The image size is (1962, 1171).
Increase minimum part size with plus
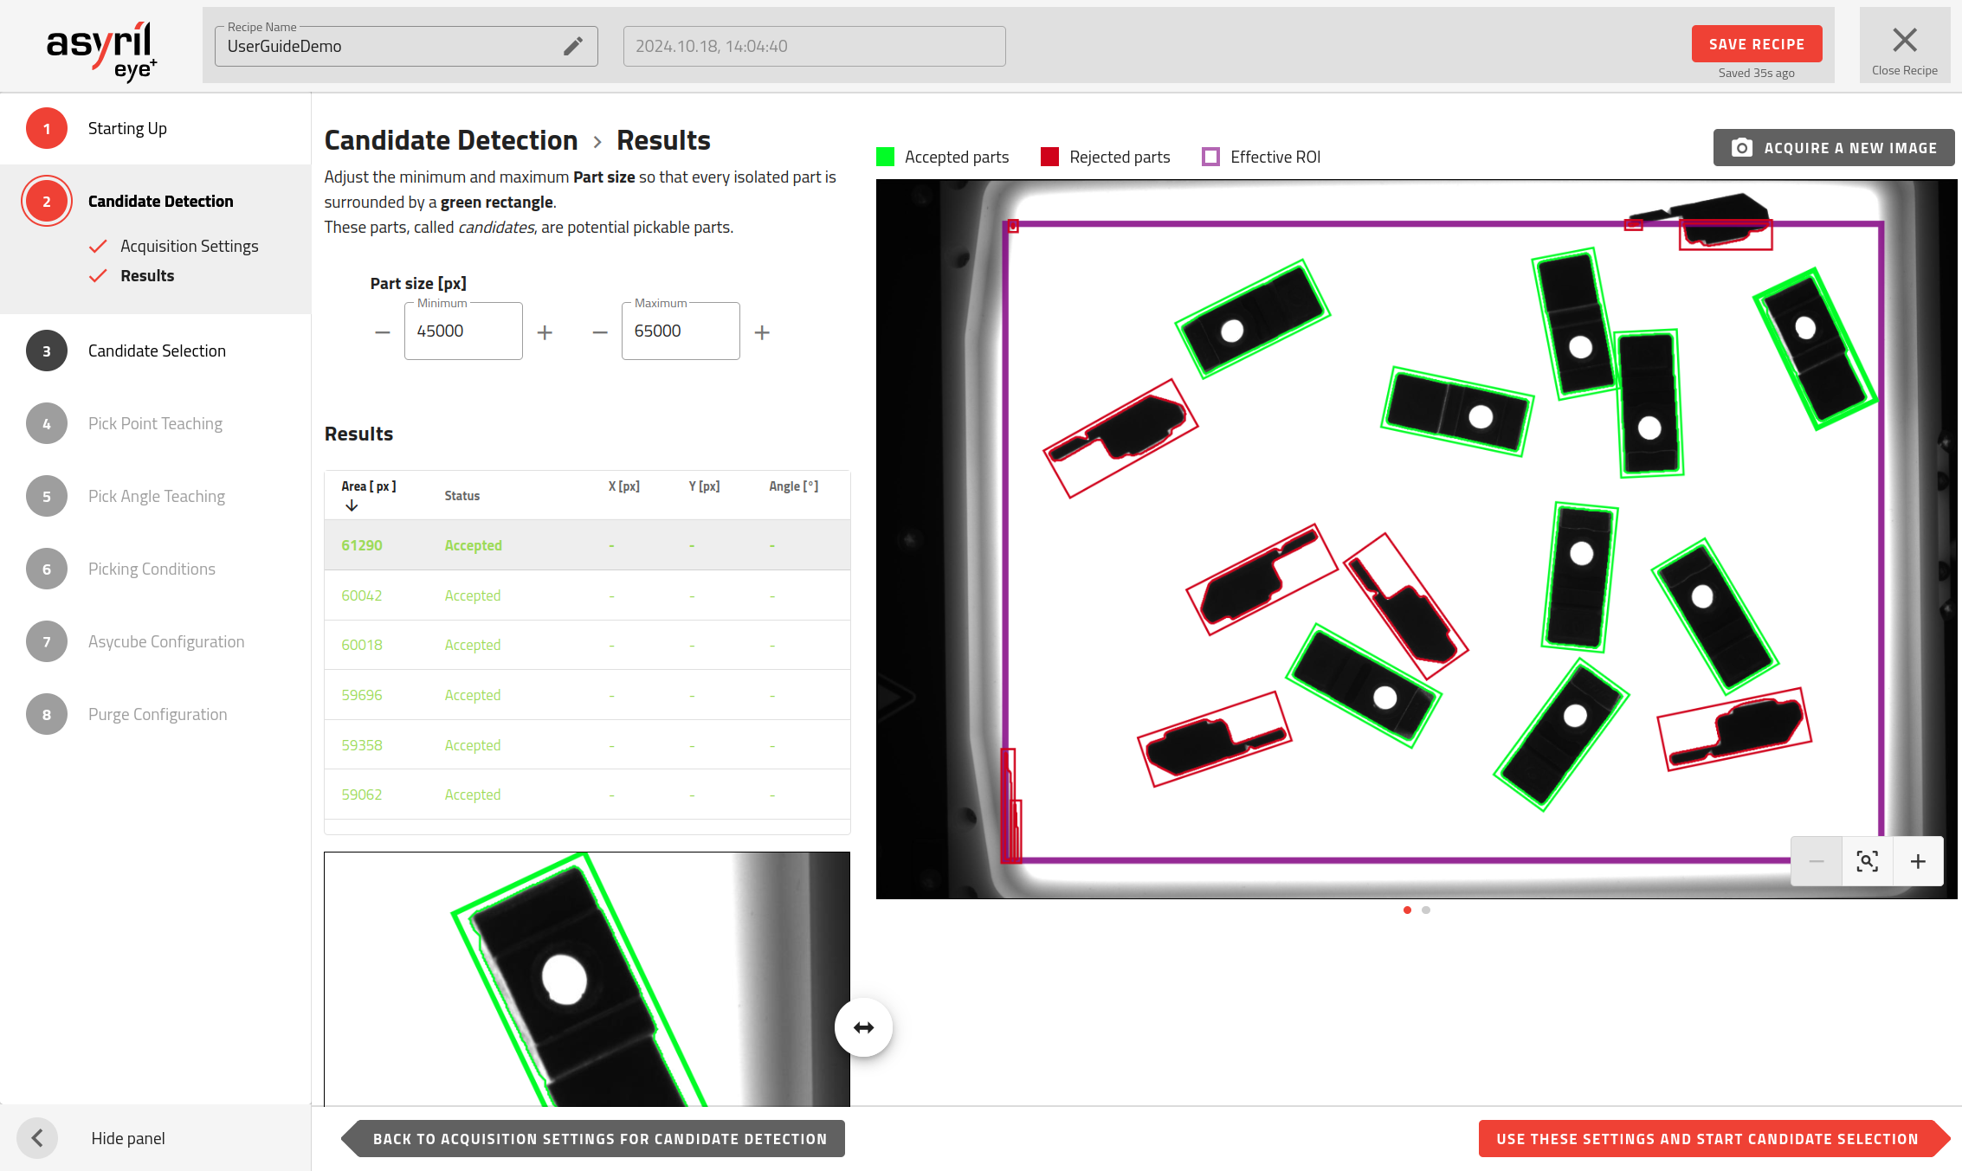(545, 332)
